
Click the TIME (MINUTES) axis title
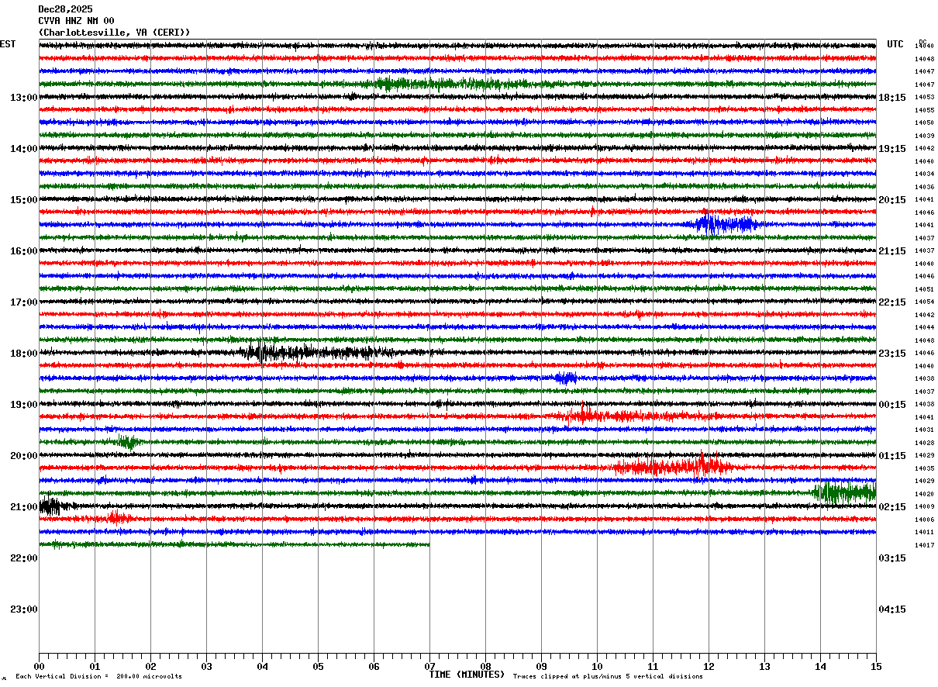pos(467,675)
